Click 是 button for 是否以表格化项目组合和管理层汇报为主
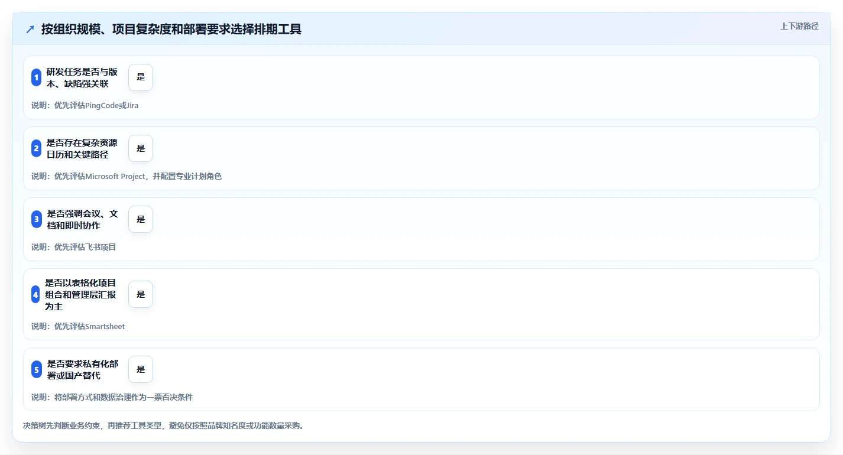843x455 pixels. coord(141,294)
